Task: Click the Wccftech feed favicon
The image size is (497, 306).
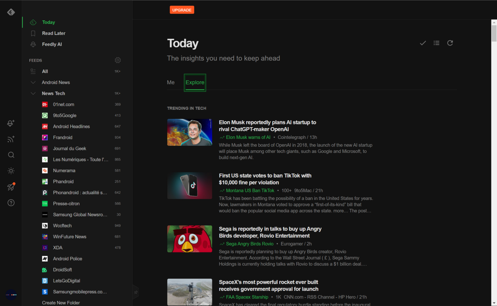Action: [45, 225]
